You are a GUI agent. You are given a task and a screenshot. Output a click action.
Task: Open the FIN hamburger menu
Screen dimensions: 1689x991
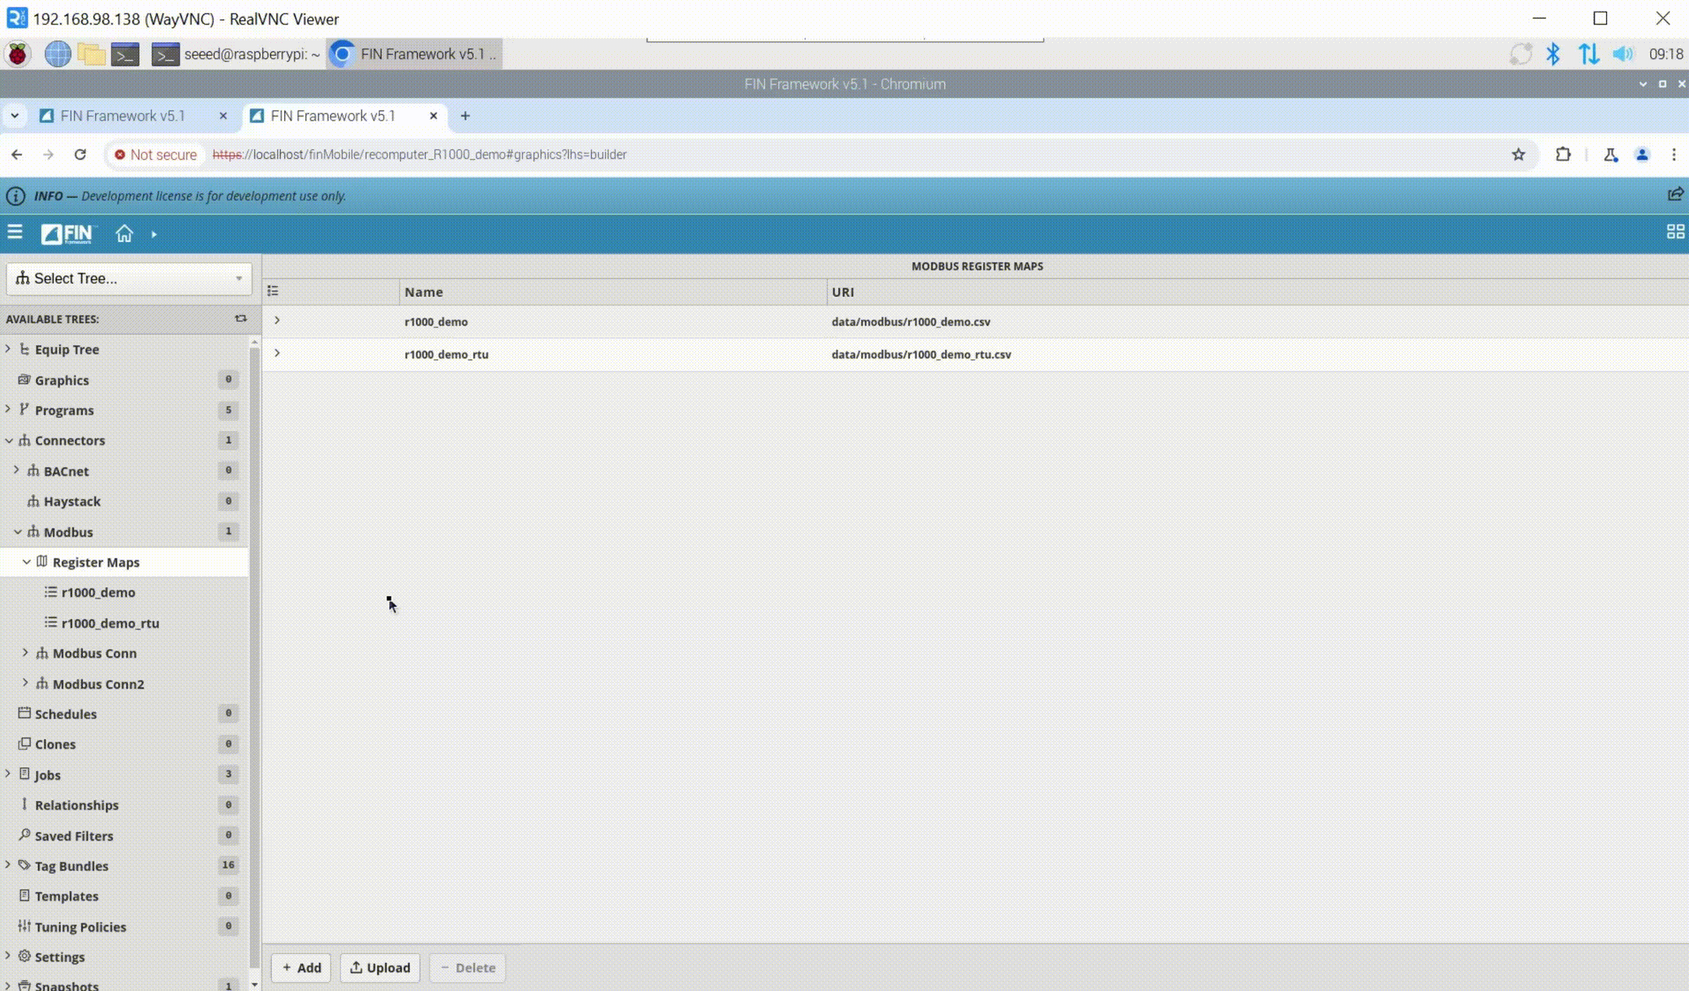click(x=15, y=232)
